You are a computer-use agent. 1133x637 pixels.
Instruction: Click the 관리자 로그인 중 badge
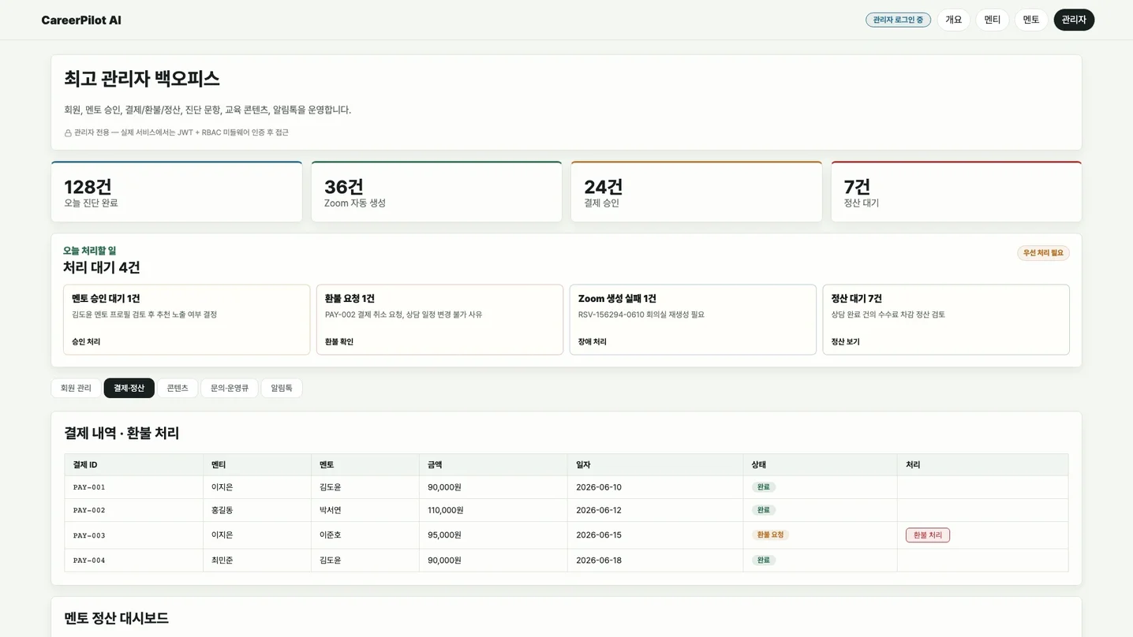898,20
